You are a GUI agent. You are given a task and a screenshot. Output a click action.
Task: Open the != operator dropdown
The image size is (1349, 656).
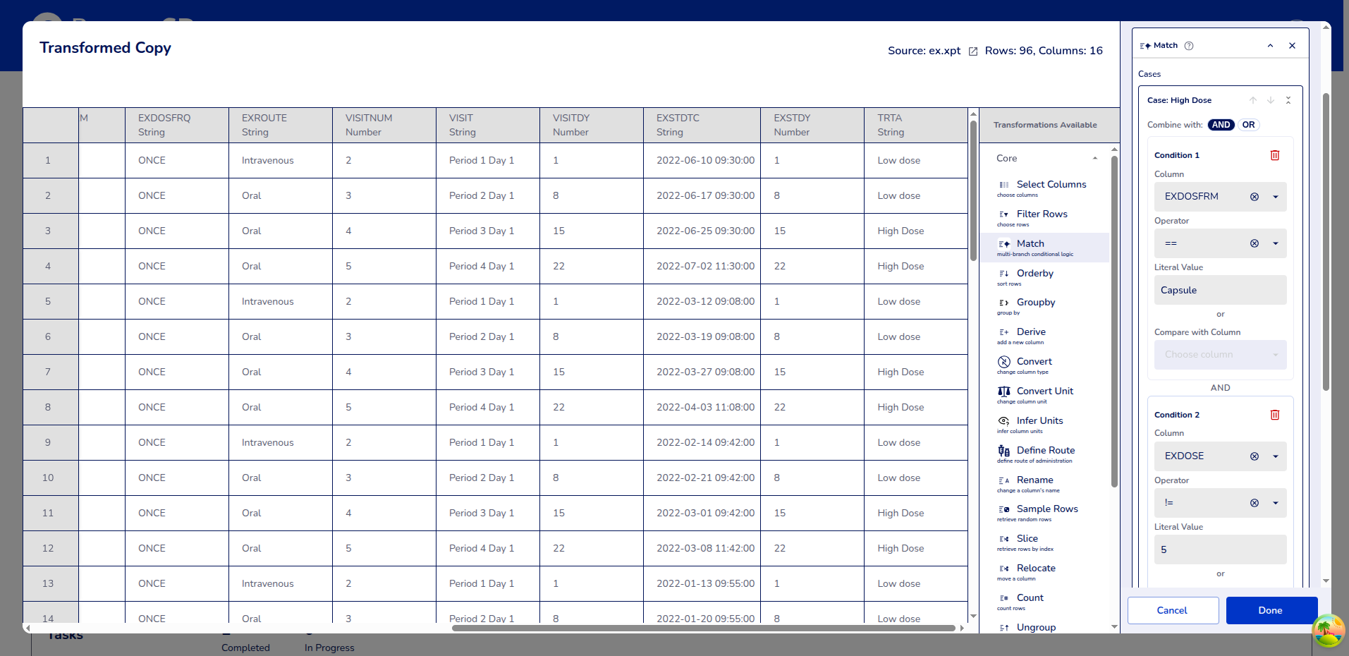(1275, 503)
